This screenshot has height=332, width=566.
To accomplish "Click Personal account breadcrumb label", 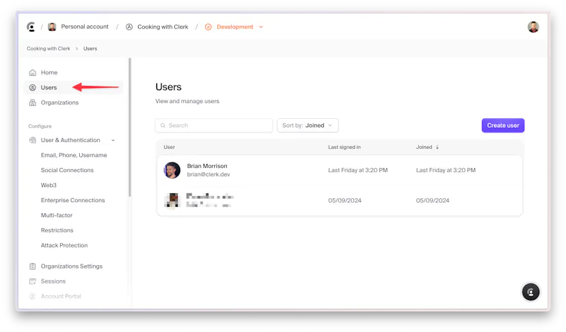I will (85, 27).
